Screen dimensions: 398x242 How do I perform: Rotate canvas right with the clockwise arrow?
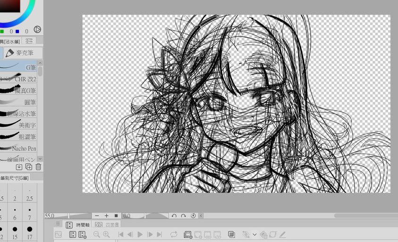pyautogui.click(x=183, y=216)
